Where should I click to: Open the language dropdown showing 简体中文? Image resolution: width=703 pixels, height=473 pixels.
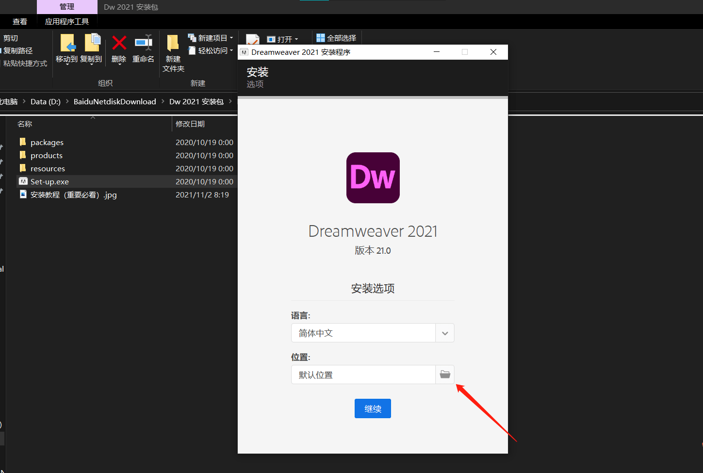[x=373, y=333]
